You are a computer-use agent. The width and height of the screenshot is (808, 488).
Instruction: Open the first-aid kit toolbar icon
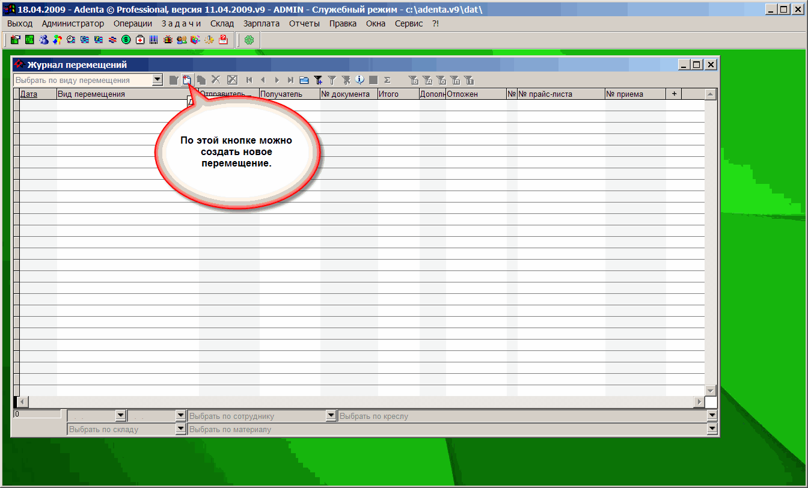coord(140,40)
